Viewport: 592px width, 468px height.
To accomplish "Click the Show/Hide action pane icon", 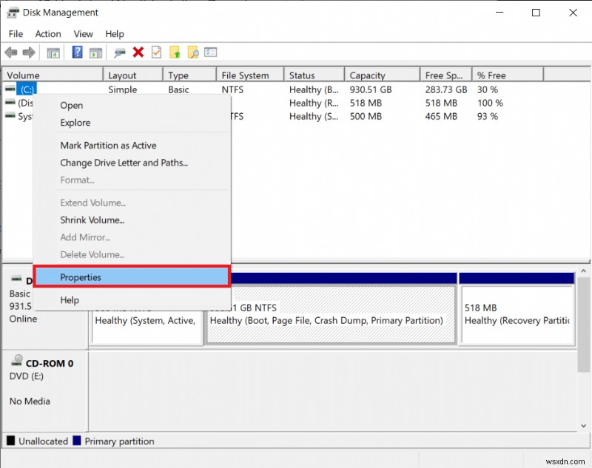I will coord(96,52).
